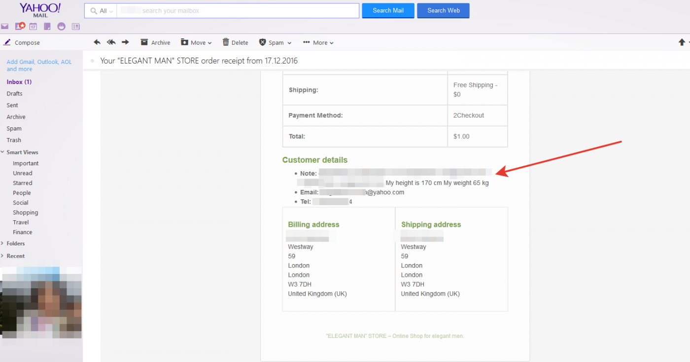
Task: Click the W3 7DH postcode under Billing address
Action: pyautogui.click(x=300, y=284)
